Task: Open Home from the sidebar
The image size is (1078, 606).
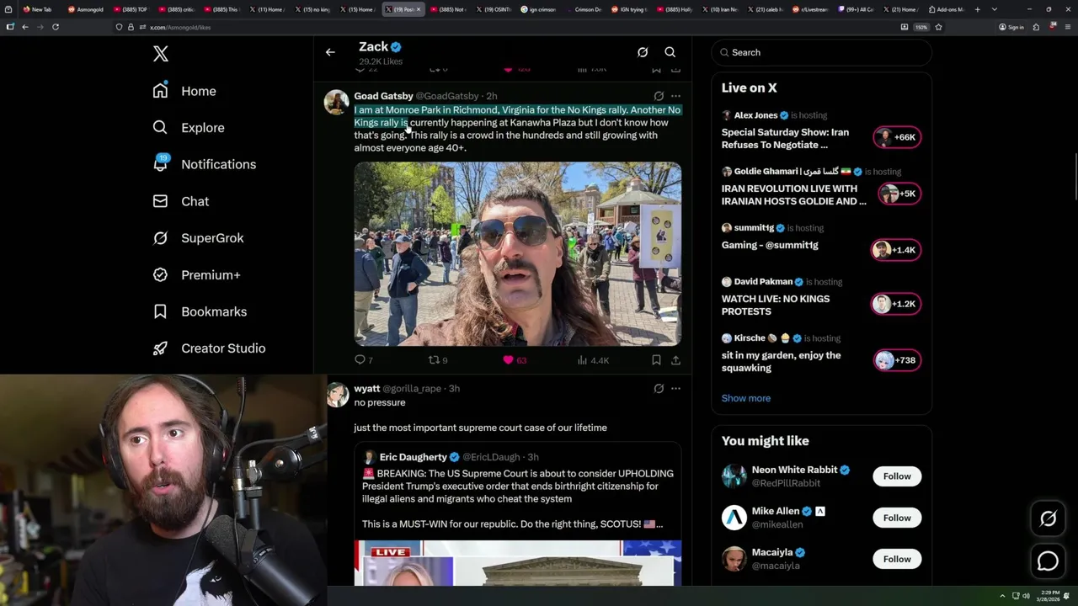Action: (x=184, y=91)
